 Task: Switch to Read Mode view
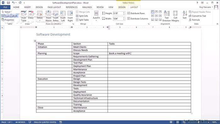point(171,122)
